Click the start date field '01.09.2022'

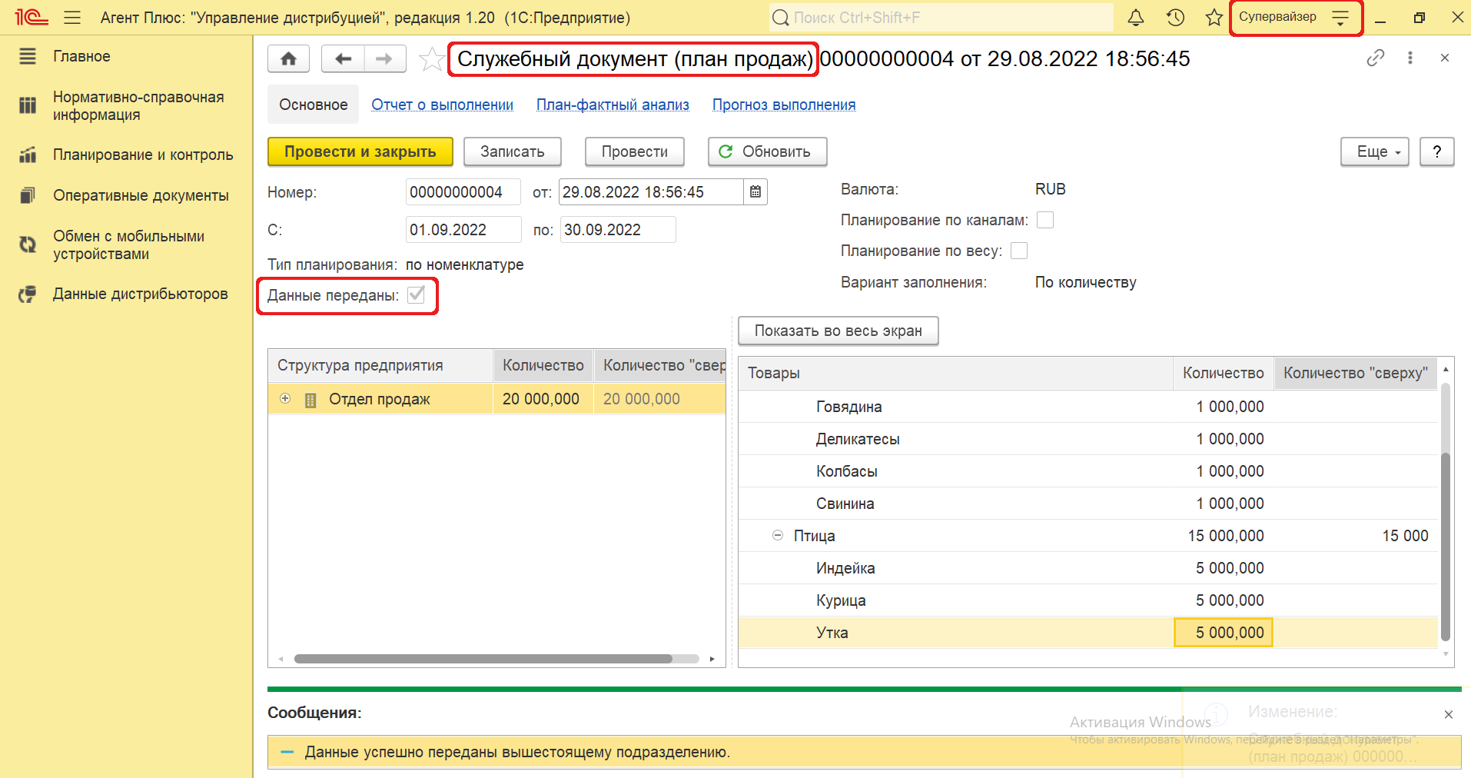click(462, 230)
